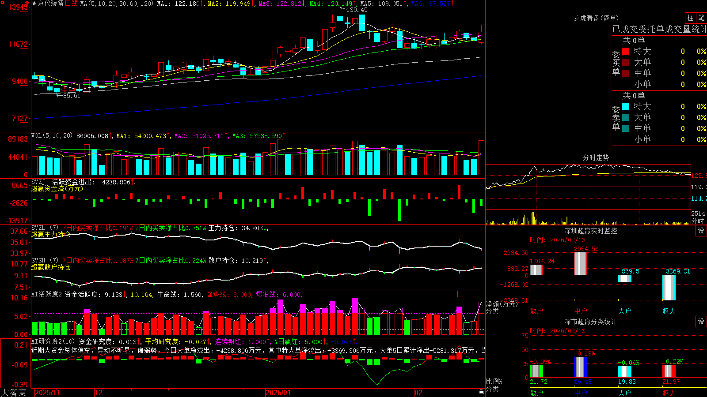Open 设 settings for 深圳超赢实时监控
The height and width of the screenshot is (397, 707).
point(701,231)
